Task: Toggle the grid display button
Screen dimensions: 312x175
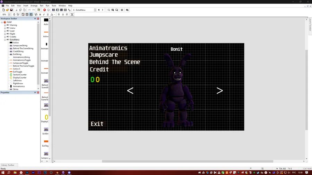Action: (27, 15)
